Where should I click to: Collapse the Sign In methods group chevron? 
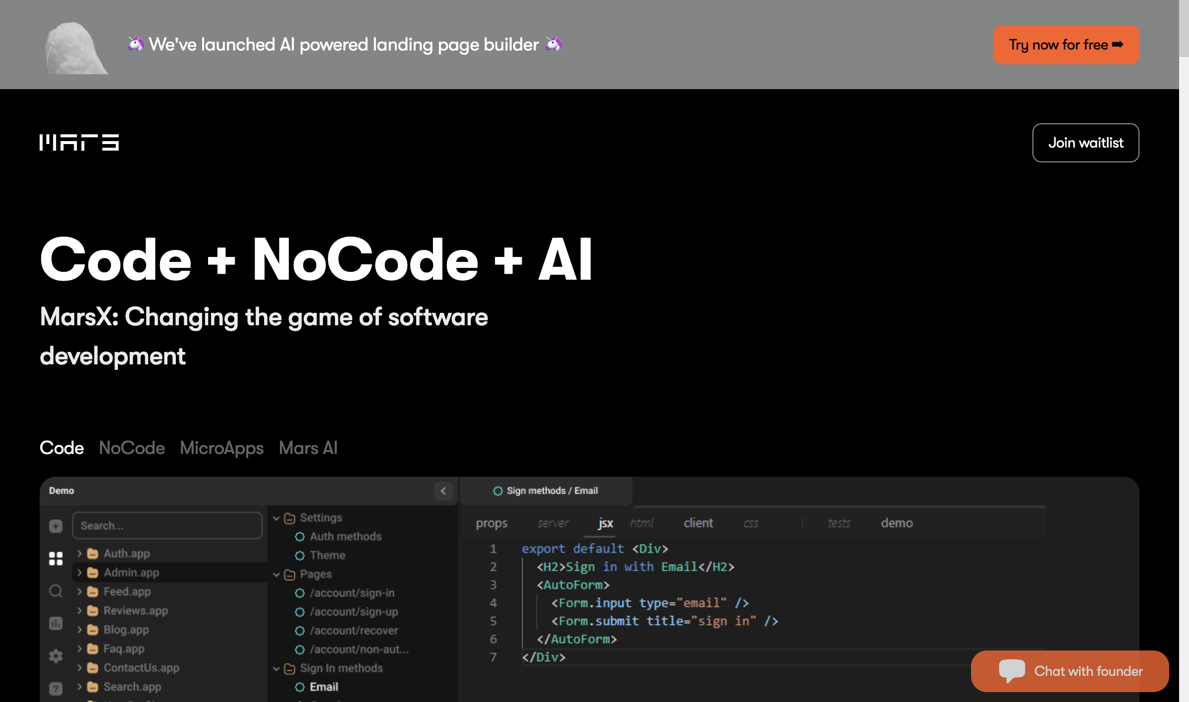point(276,668)
